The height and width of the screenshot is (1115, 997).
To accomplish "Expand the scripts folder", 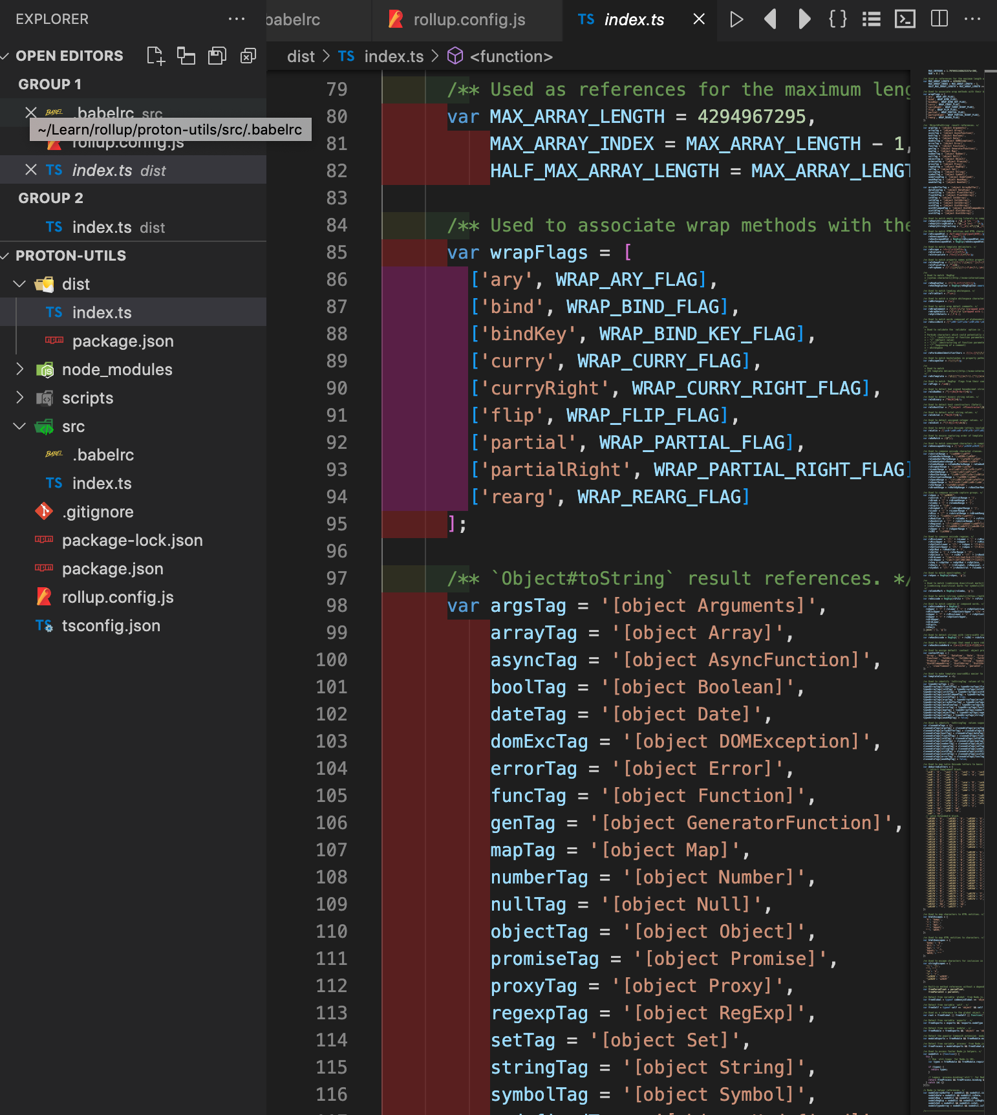I will [x=20, y=397].
